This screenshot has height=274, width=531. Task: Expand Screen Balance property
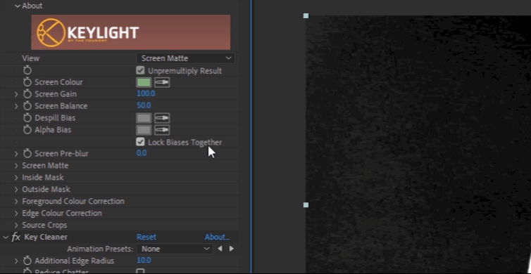[x=16, y=106]
